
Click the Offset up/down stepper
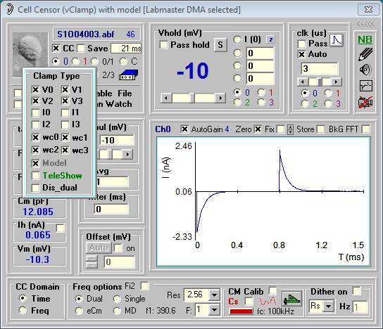pyautogui.click(x=92, y=262)
